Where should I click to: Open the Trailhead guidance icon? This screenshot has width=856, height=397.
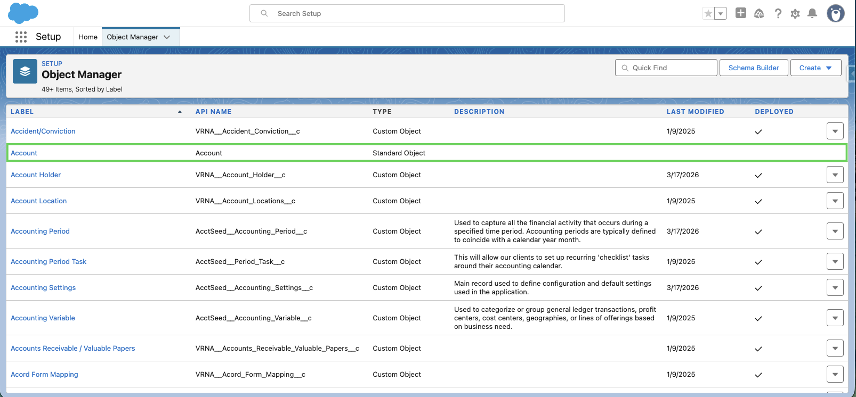pos(759,14)
